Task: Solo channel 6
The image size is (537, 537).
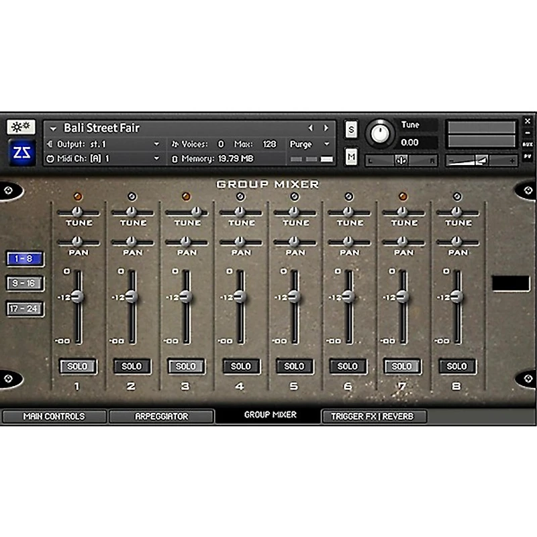Action: point(348,367)
